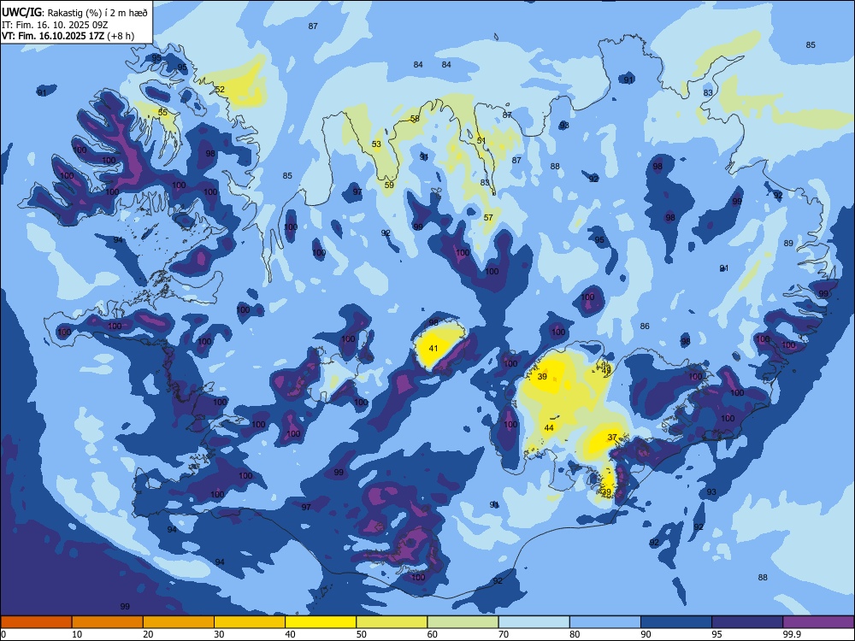
Task: Click the humidity value '37' on the map
Action: point(612,437)
